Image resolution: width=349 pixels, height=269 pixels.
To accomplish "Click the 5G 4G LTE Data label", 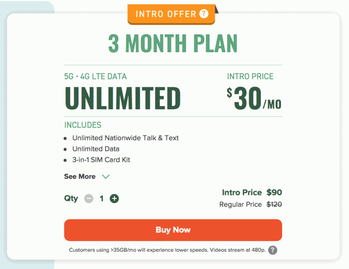I will pos(95,76).
